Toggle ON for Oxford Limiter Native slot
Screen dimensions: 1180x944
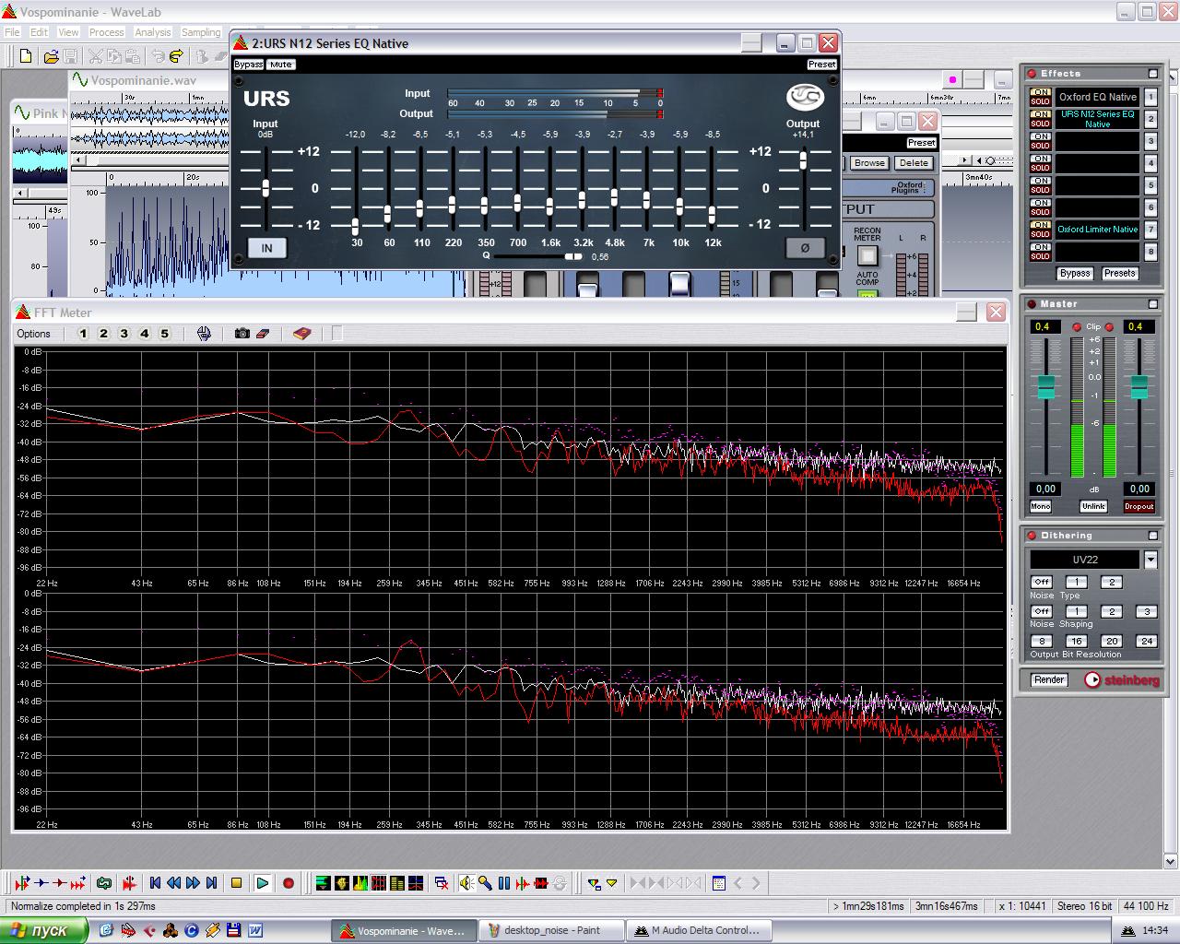point(1040,225)
